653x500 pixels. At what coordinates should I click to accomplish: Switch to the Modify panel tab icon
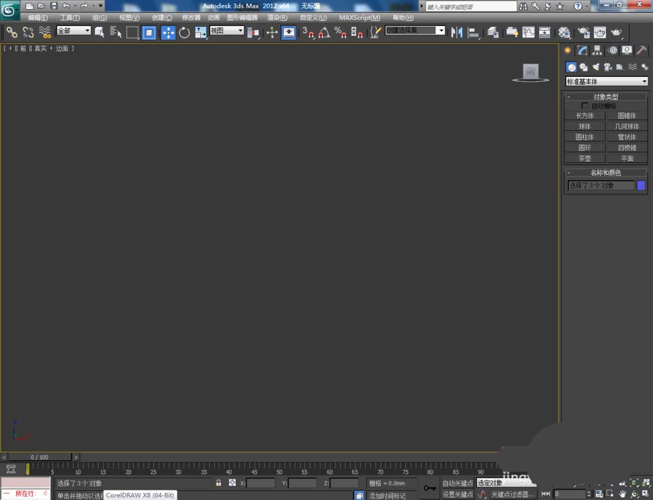[582, 50]
